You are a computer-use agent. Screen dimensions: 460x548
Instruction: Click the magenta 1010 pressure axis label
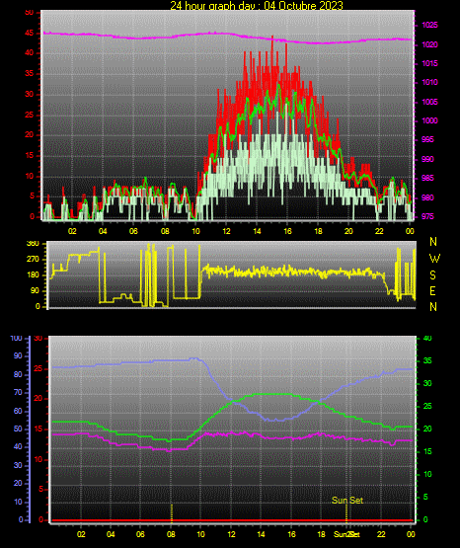429,83
